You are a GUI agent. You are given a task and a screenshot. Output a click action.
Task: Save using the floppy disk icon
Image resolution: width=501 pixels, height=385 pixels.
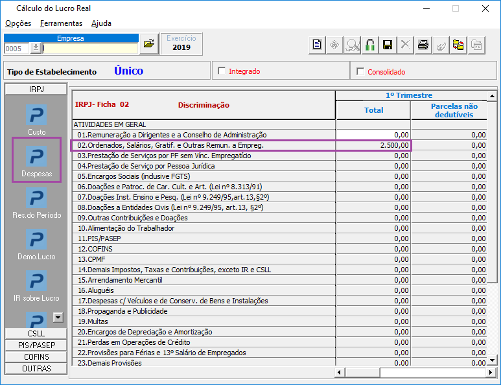388,45
